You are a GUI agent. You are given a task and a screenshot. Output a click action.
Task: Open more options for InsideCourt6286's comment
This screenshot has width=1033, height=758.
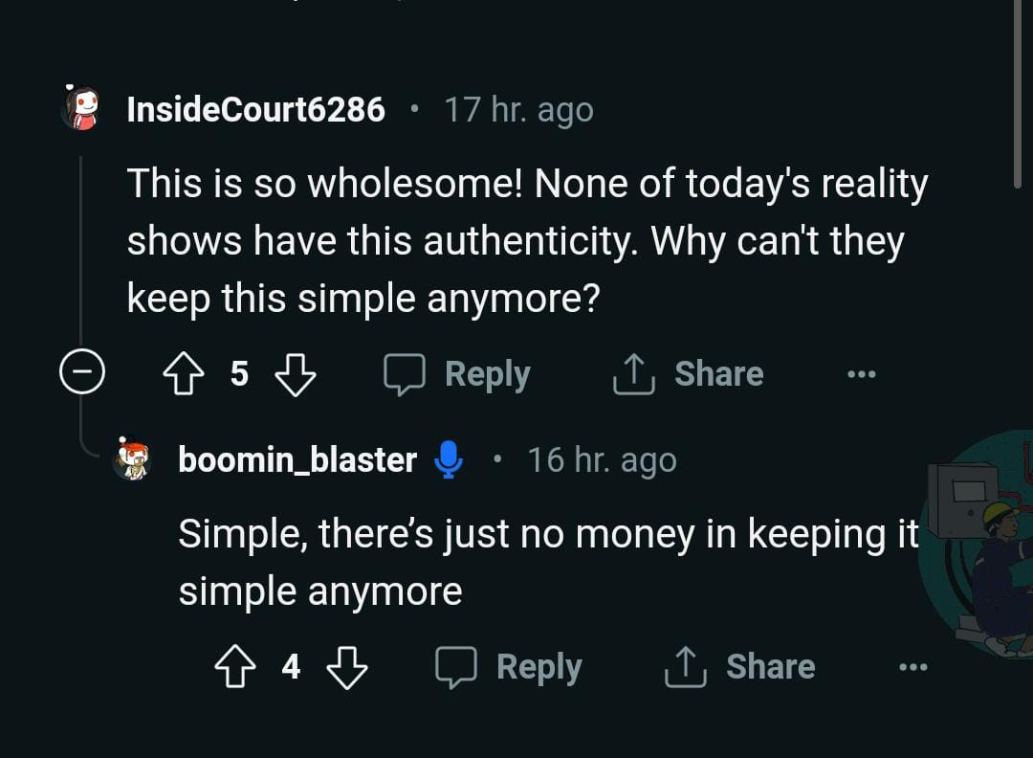click(x=861, y=374)
